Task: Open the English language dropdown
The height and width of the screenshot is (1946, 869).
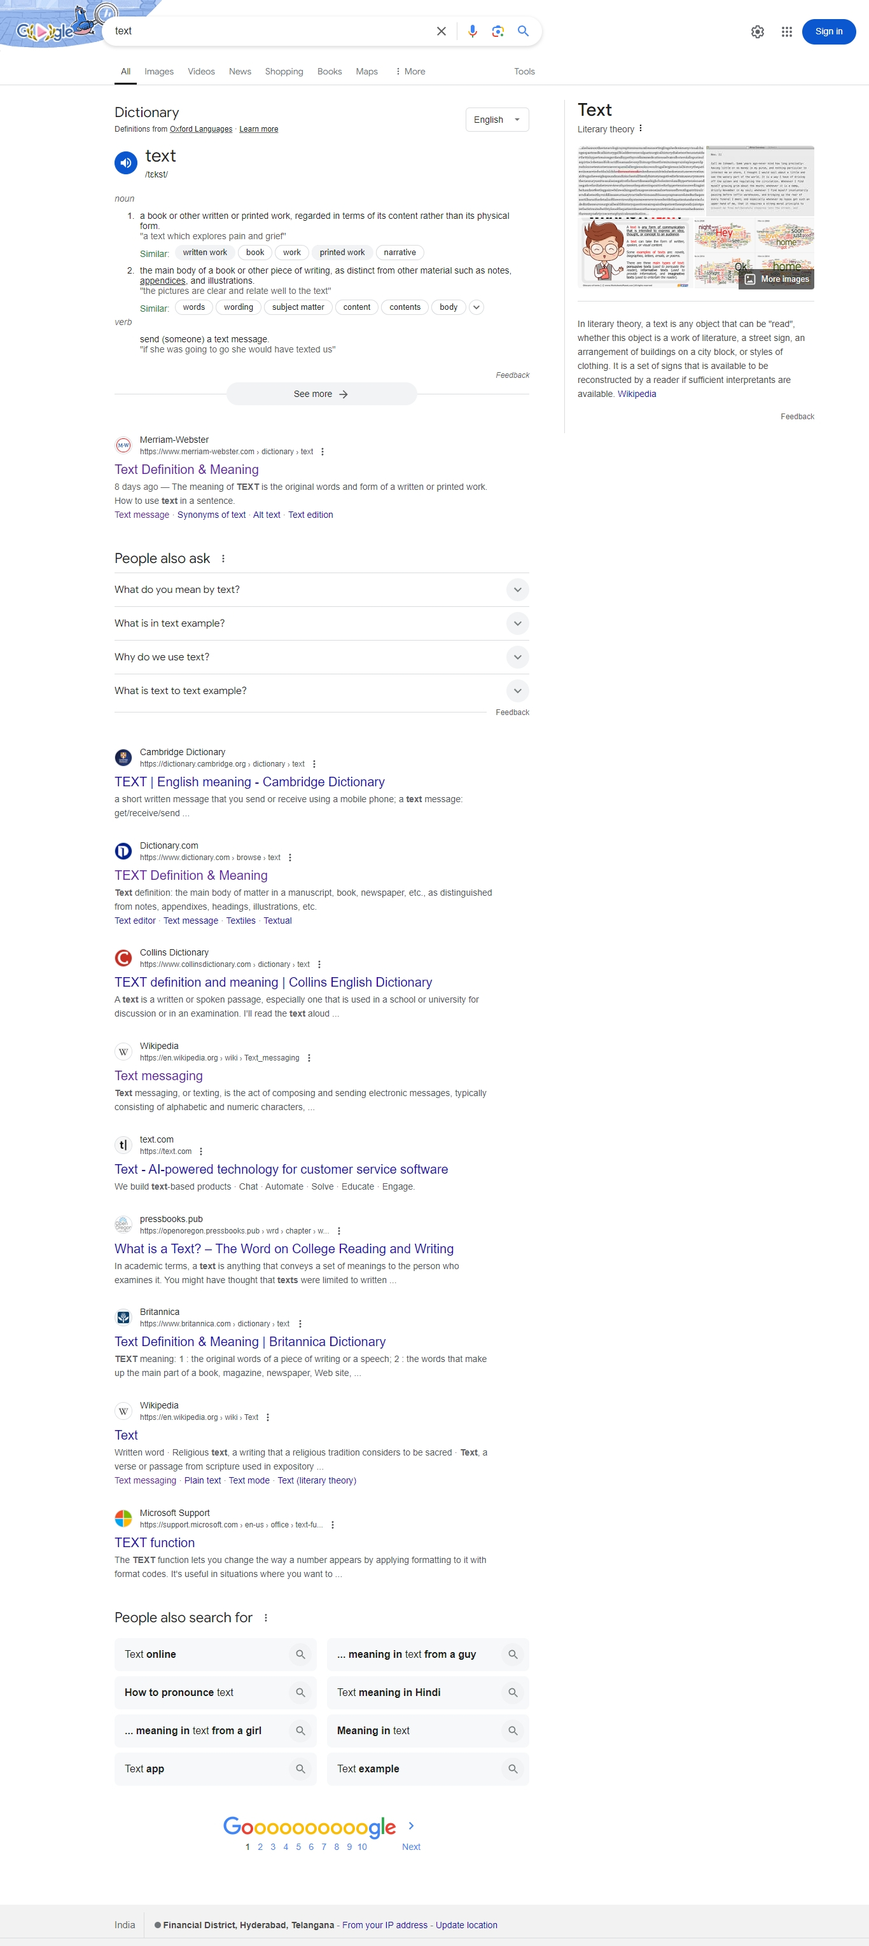Action: tap(497, 120)
